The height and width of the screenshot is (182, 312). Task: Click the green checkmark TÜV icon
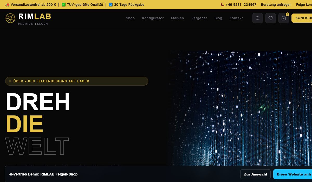63,5
